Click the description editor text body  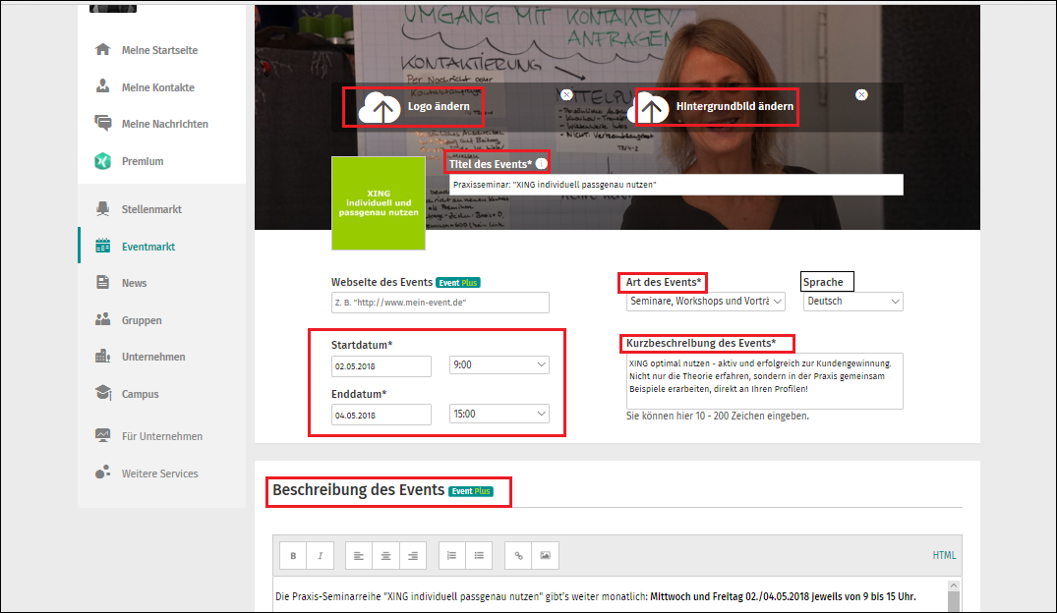(610, 596)
